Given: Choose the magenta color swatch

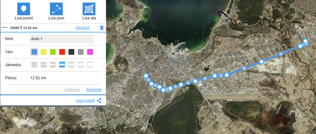Looking at the screenshot, I should coord(90,52).
